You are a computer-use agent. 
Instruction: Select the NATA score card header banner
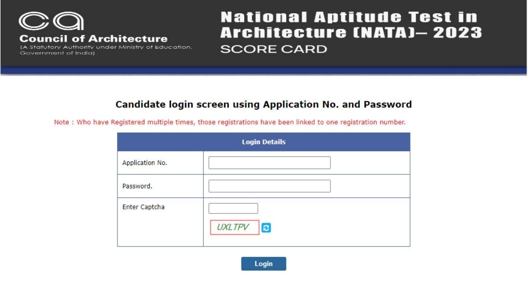[350, 33]
